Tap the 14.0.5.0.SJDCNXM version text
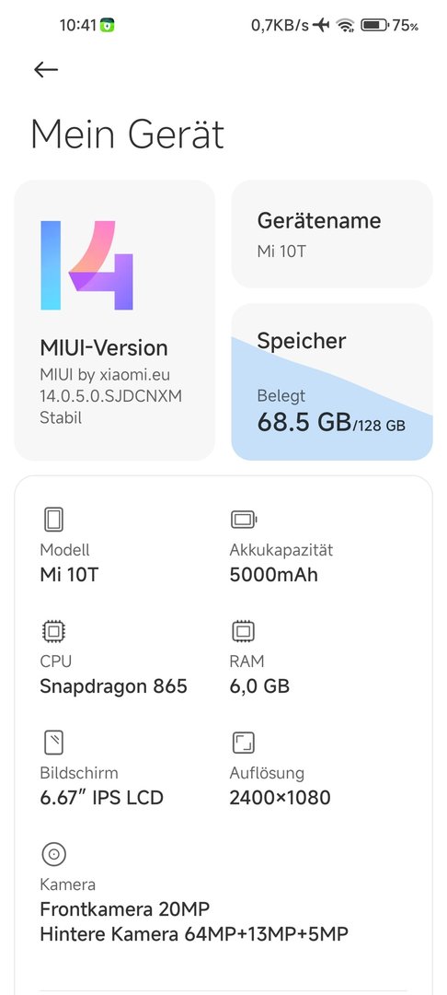 [110, 396]
